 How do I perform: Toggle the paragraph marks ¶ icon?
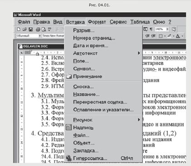151,29
